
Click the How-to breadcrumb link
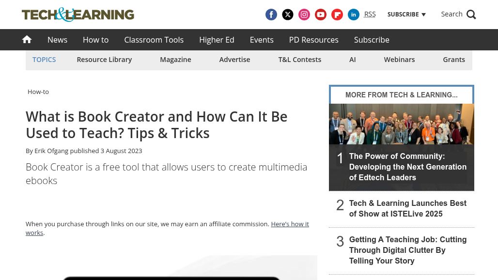click(x=38, y=92)
